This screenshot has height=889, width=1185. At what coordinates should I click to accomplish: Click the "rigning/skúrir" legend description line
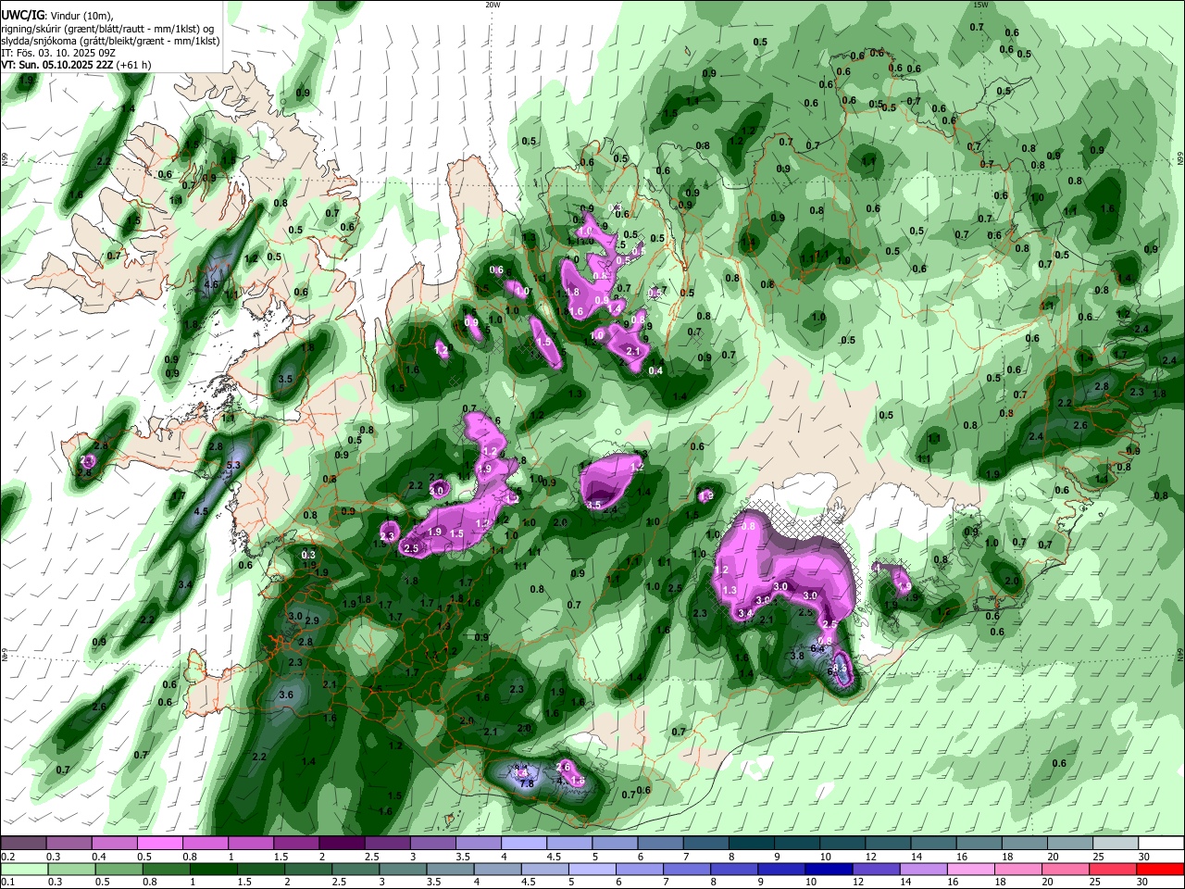tap(106, 29)
